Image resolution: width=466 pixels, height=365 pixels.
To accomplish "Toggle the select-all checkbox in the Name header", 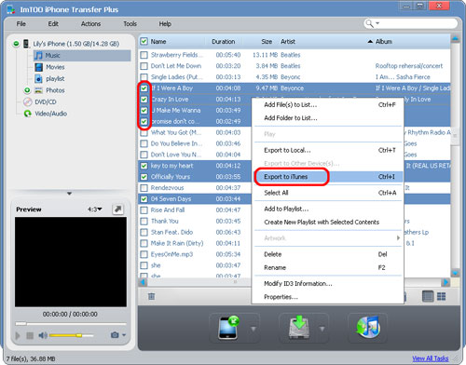I will click(144, 41).
